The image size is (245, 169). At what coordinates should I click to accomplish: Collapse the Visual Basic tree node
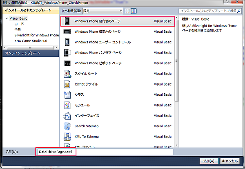(7, 18)
